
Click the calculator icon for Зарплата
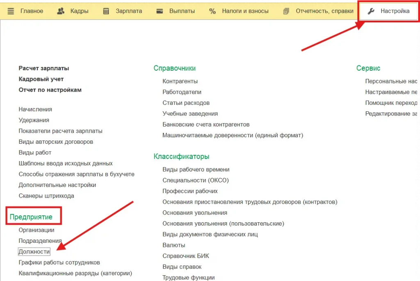106,11
